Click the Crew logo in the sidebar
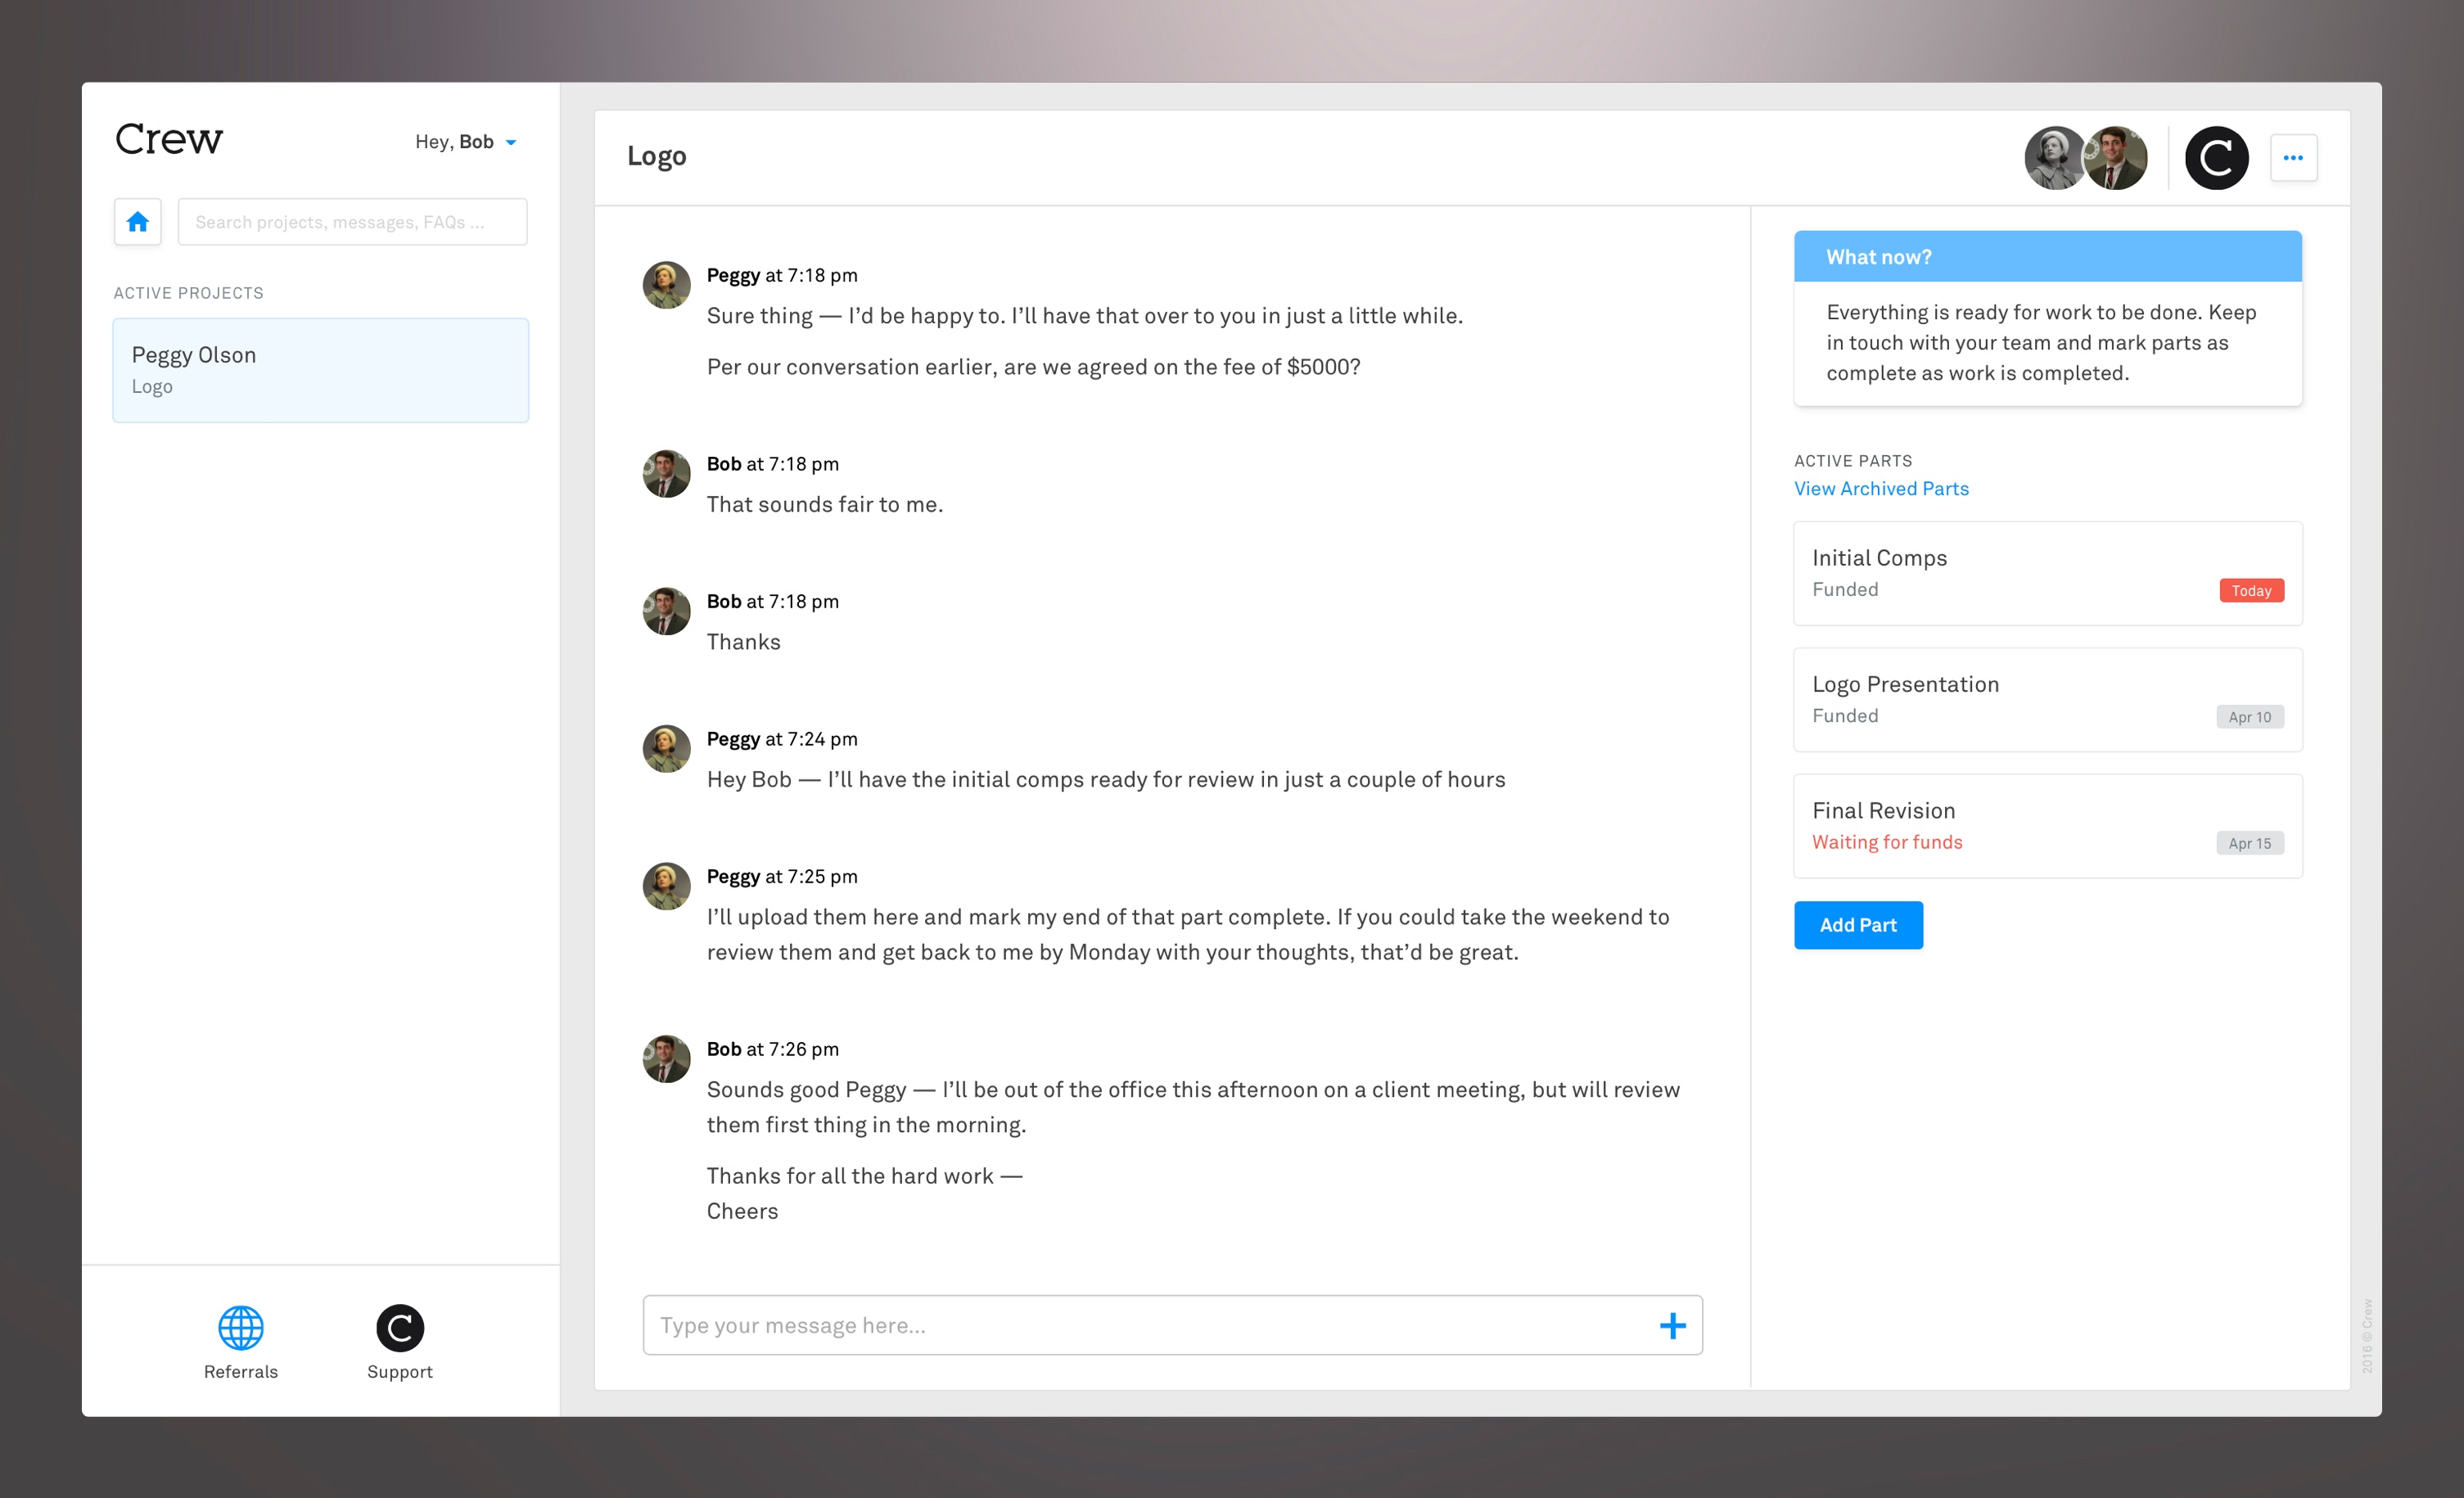Image resolution: width=2464 pixels, height=1498 pixels. click(168, 139)
